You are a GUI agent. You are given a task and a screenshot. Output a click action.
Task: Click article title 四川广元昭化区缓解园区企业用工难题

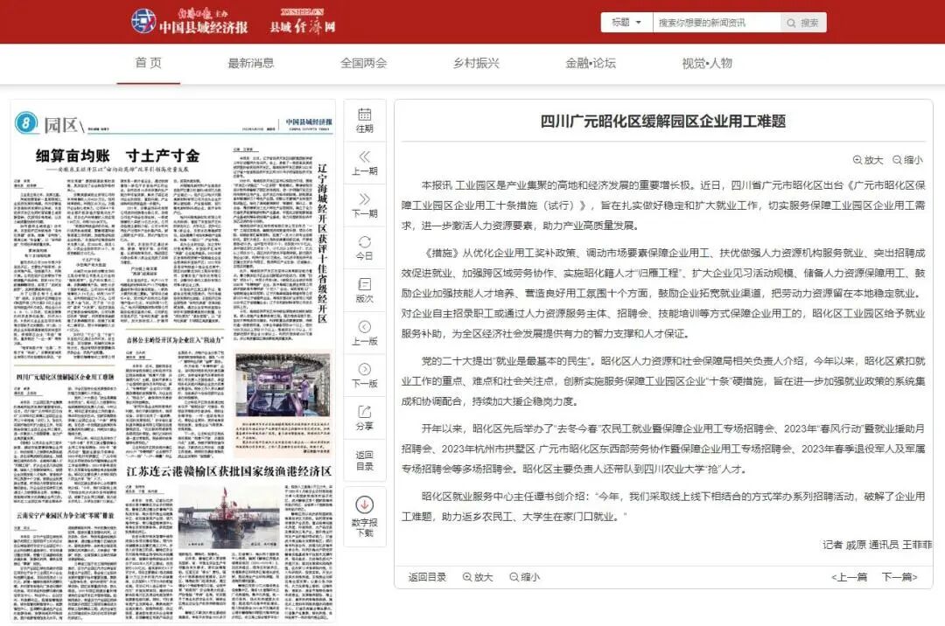tap(663, 121)
